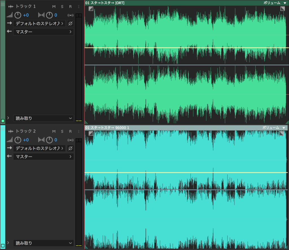Click Track 2 pan knob

pyautogui.click(x=49, y=140)
